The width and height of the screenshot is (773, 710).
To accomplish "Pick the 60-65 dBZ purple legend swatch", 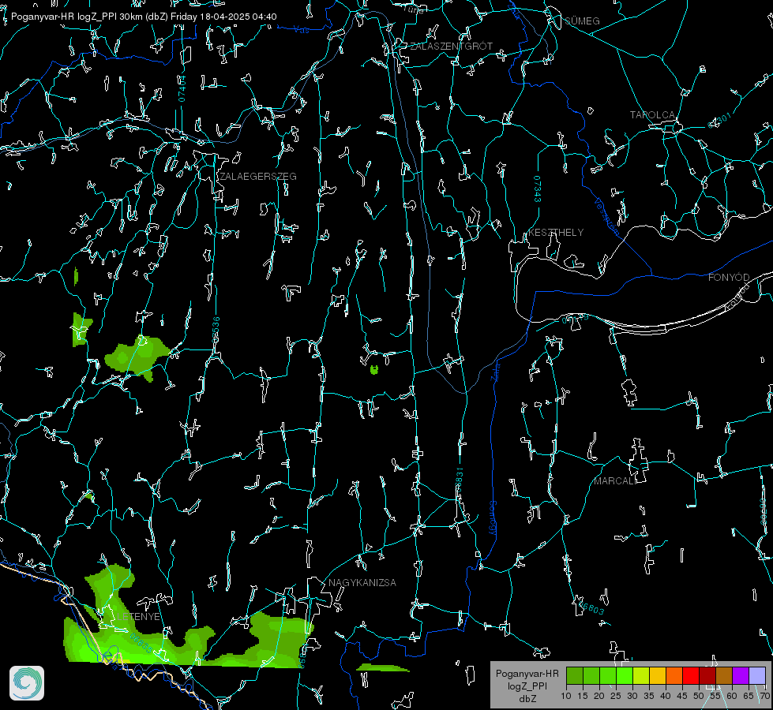I will [x=741, y=675].
